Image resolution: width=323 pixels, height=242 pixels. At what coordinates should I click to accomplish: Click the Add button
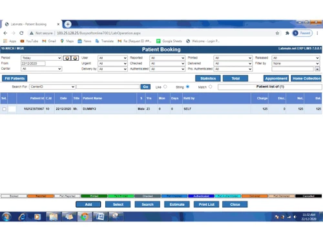(89, 205)
